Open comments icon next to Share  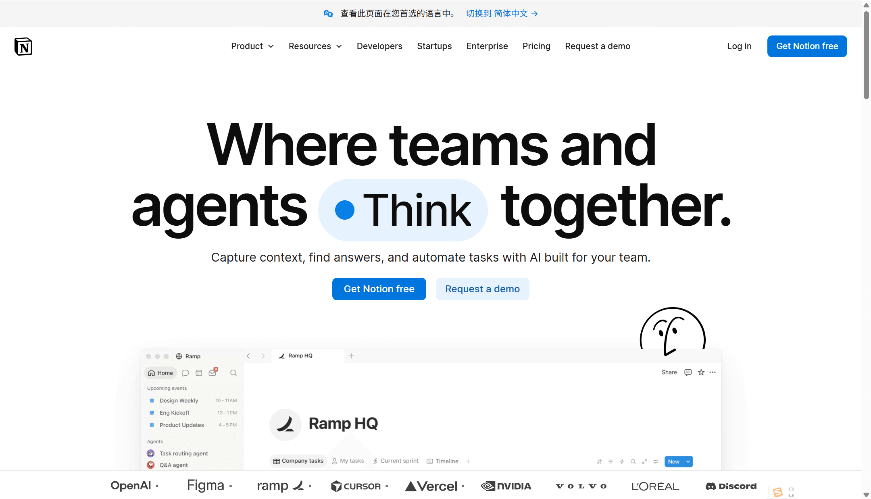tap(688, 372)
